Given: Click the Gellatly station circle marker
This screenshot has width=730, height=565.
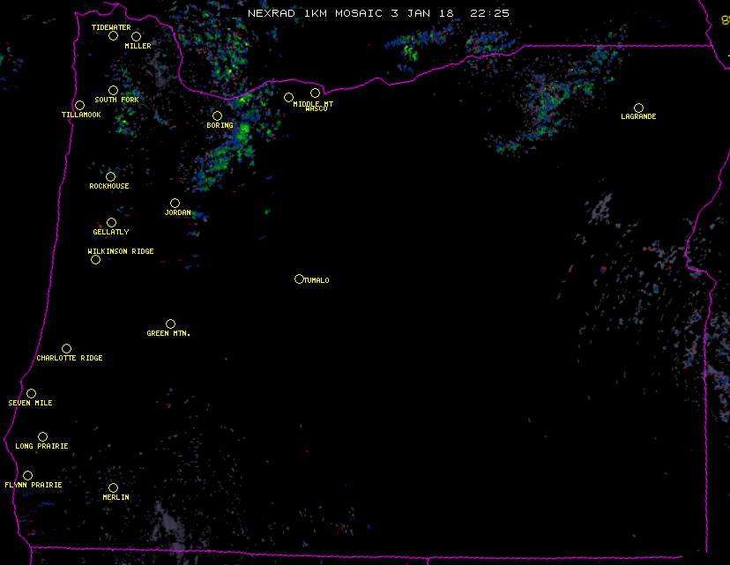Looking at the screenshot, I should pos(111,222).
